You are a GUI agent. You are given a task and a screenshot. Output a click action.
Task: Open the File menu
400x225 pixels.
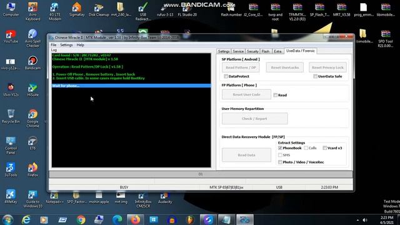(x=53, y=45)
